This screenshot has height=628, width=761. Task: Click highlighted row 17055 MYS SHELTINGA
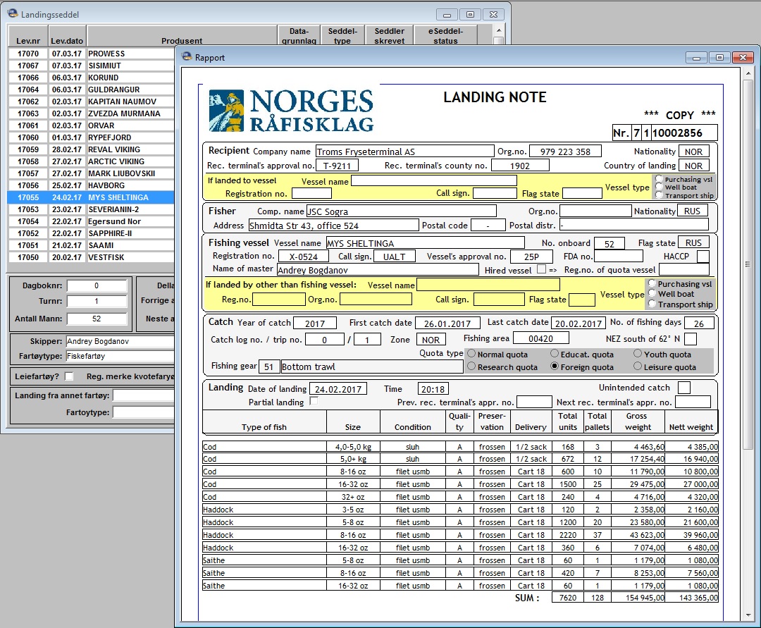pyautogui.click(x=91, y=197)
